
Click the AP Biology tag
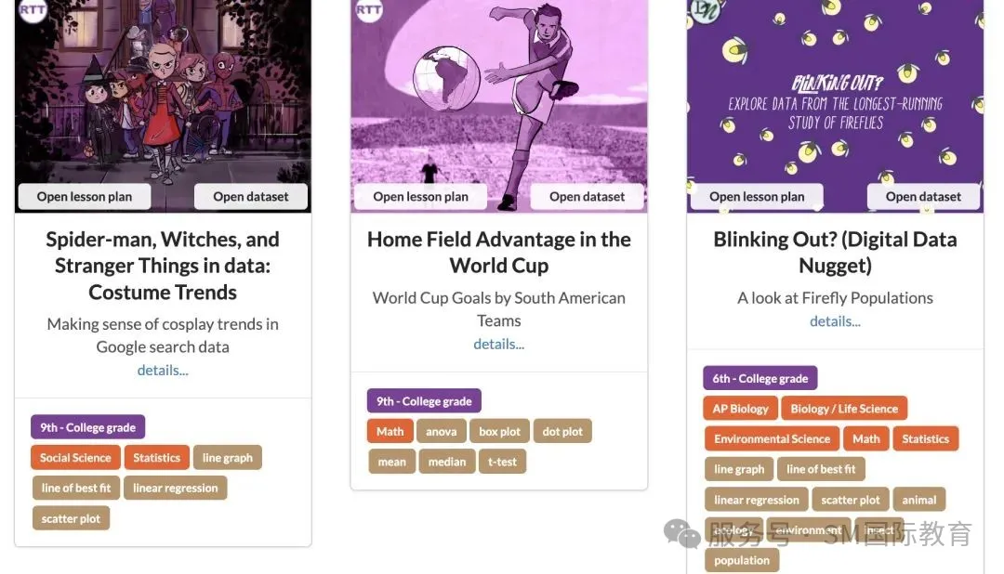[741, 409]
